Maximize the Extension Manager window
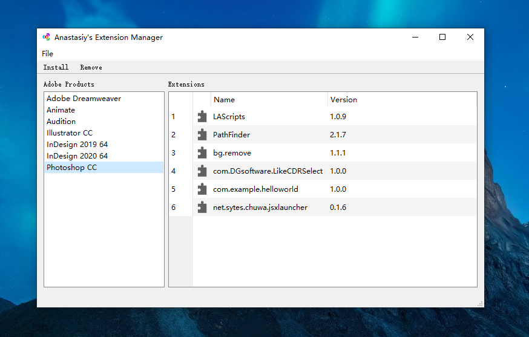 tap(442, 37)
